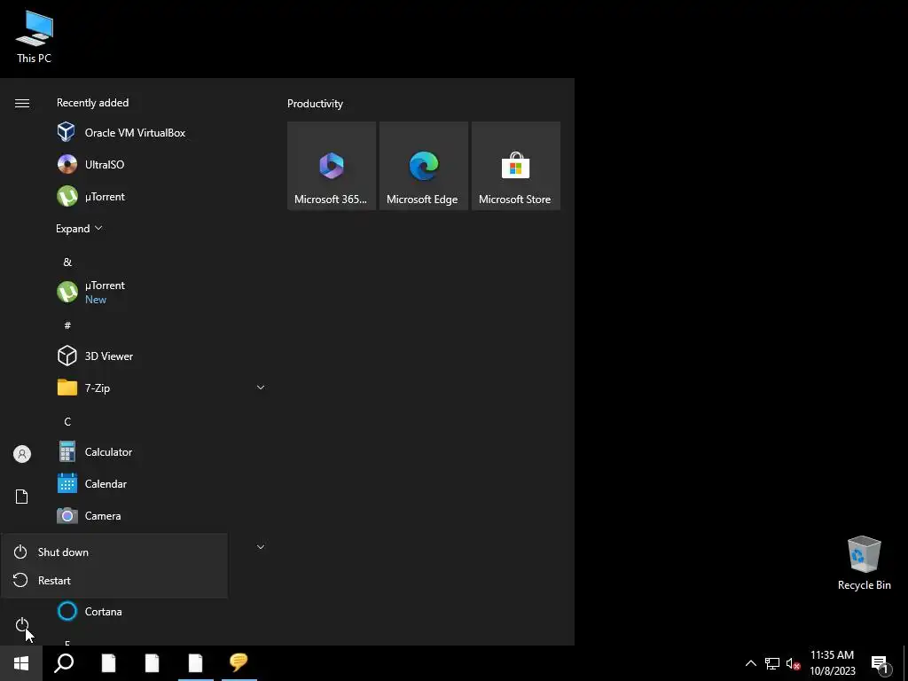
Task: Choose Restart from power menu
Action: click(114, 580)
